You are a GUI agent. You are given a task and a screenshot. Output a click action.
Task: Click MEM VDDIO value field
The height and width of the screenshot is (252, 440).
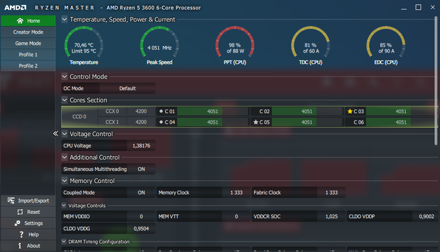[x=141, y=216]
